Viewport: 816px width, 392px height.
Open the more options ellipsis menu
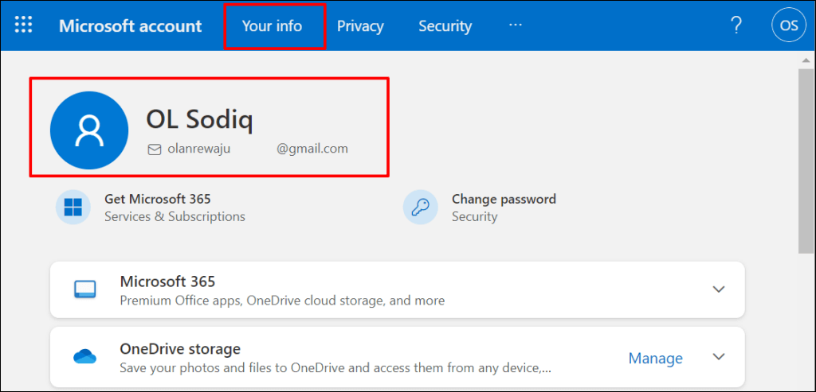click(516, 25)
